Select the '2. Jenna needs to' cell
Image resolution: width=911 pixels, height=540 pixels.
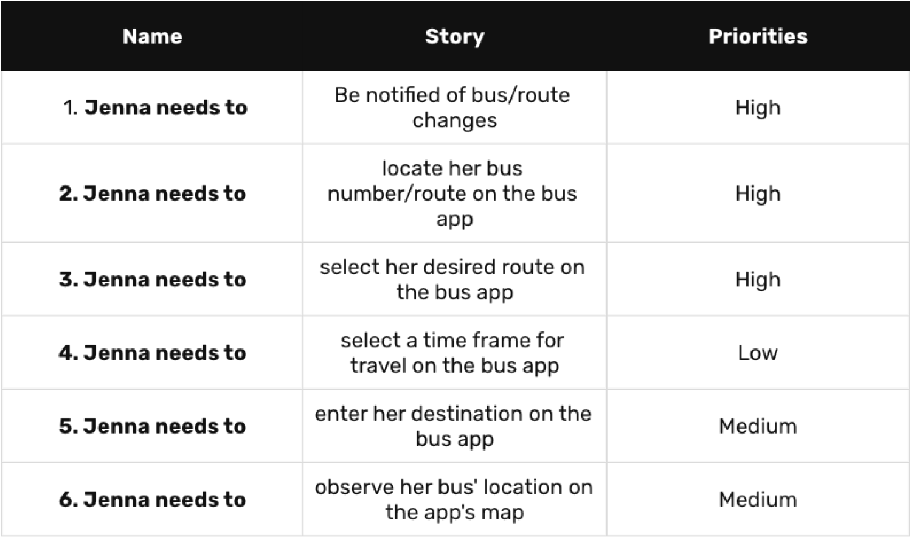(x=152, y=193)
